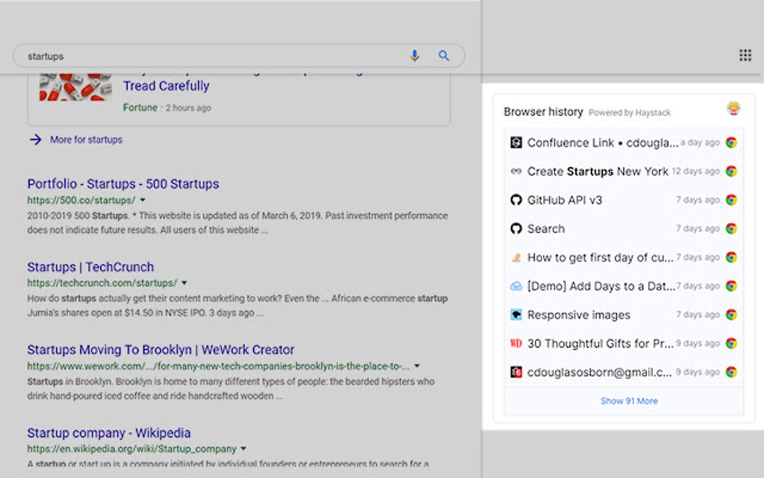This screenshot has height=478, width=764.
Task: Click the Responsive images favicon
Action: (516, 315)
